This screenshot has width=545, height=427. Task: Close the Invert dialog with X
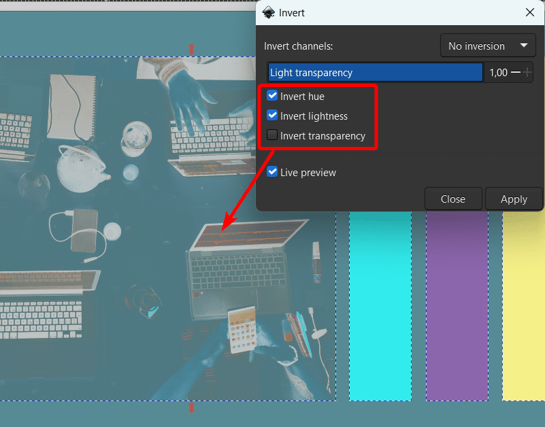pyautogui.click(x=530, y=12)
